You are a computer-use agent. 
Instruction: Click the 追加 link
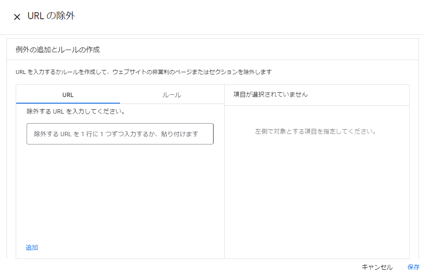coord(32,248)
